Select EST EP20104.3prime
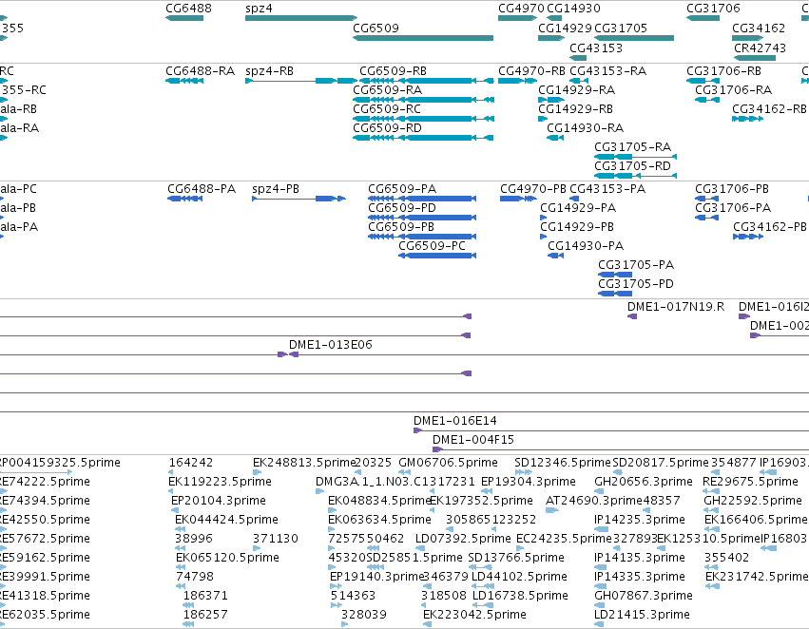This screenshot has width=809, height=629. click(175, 510)
